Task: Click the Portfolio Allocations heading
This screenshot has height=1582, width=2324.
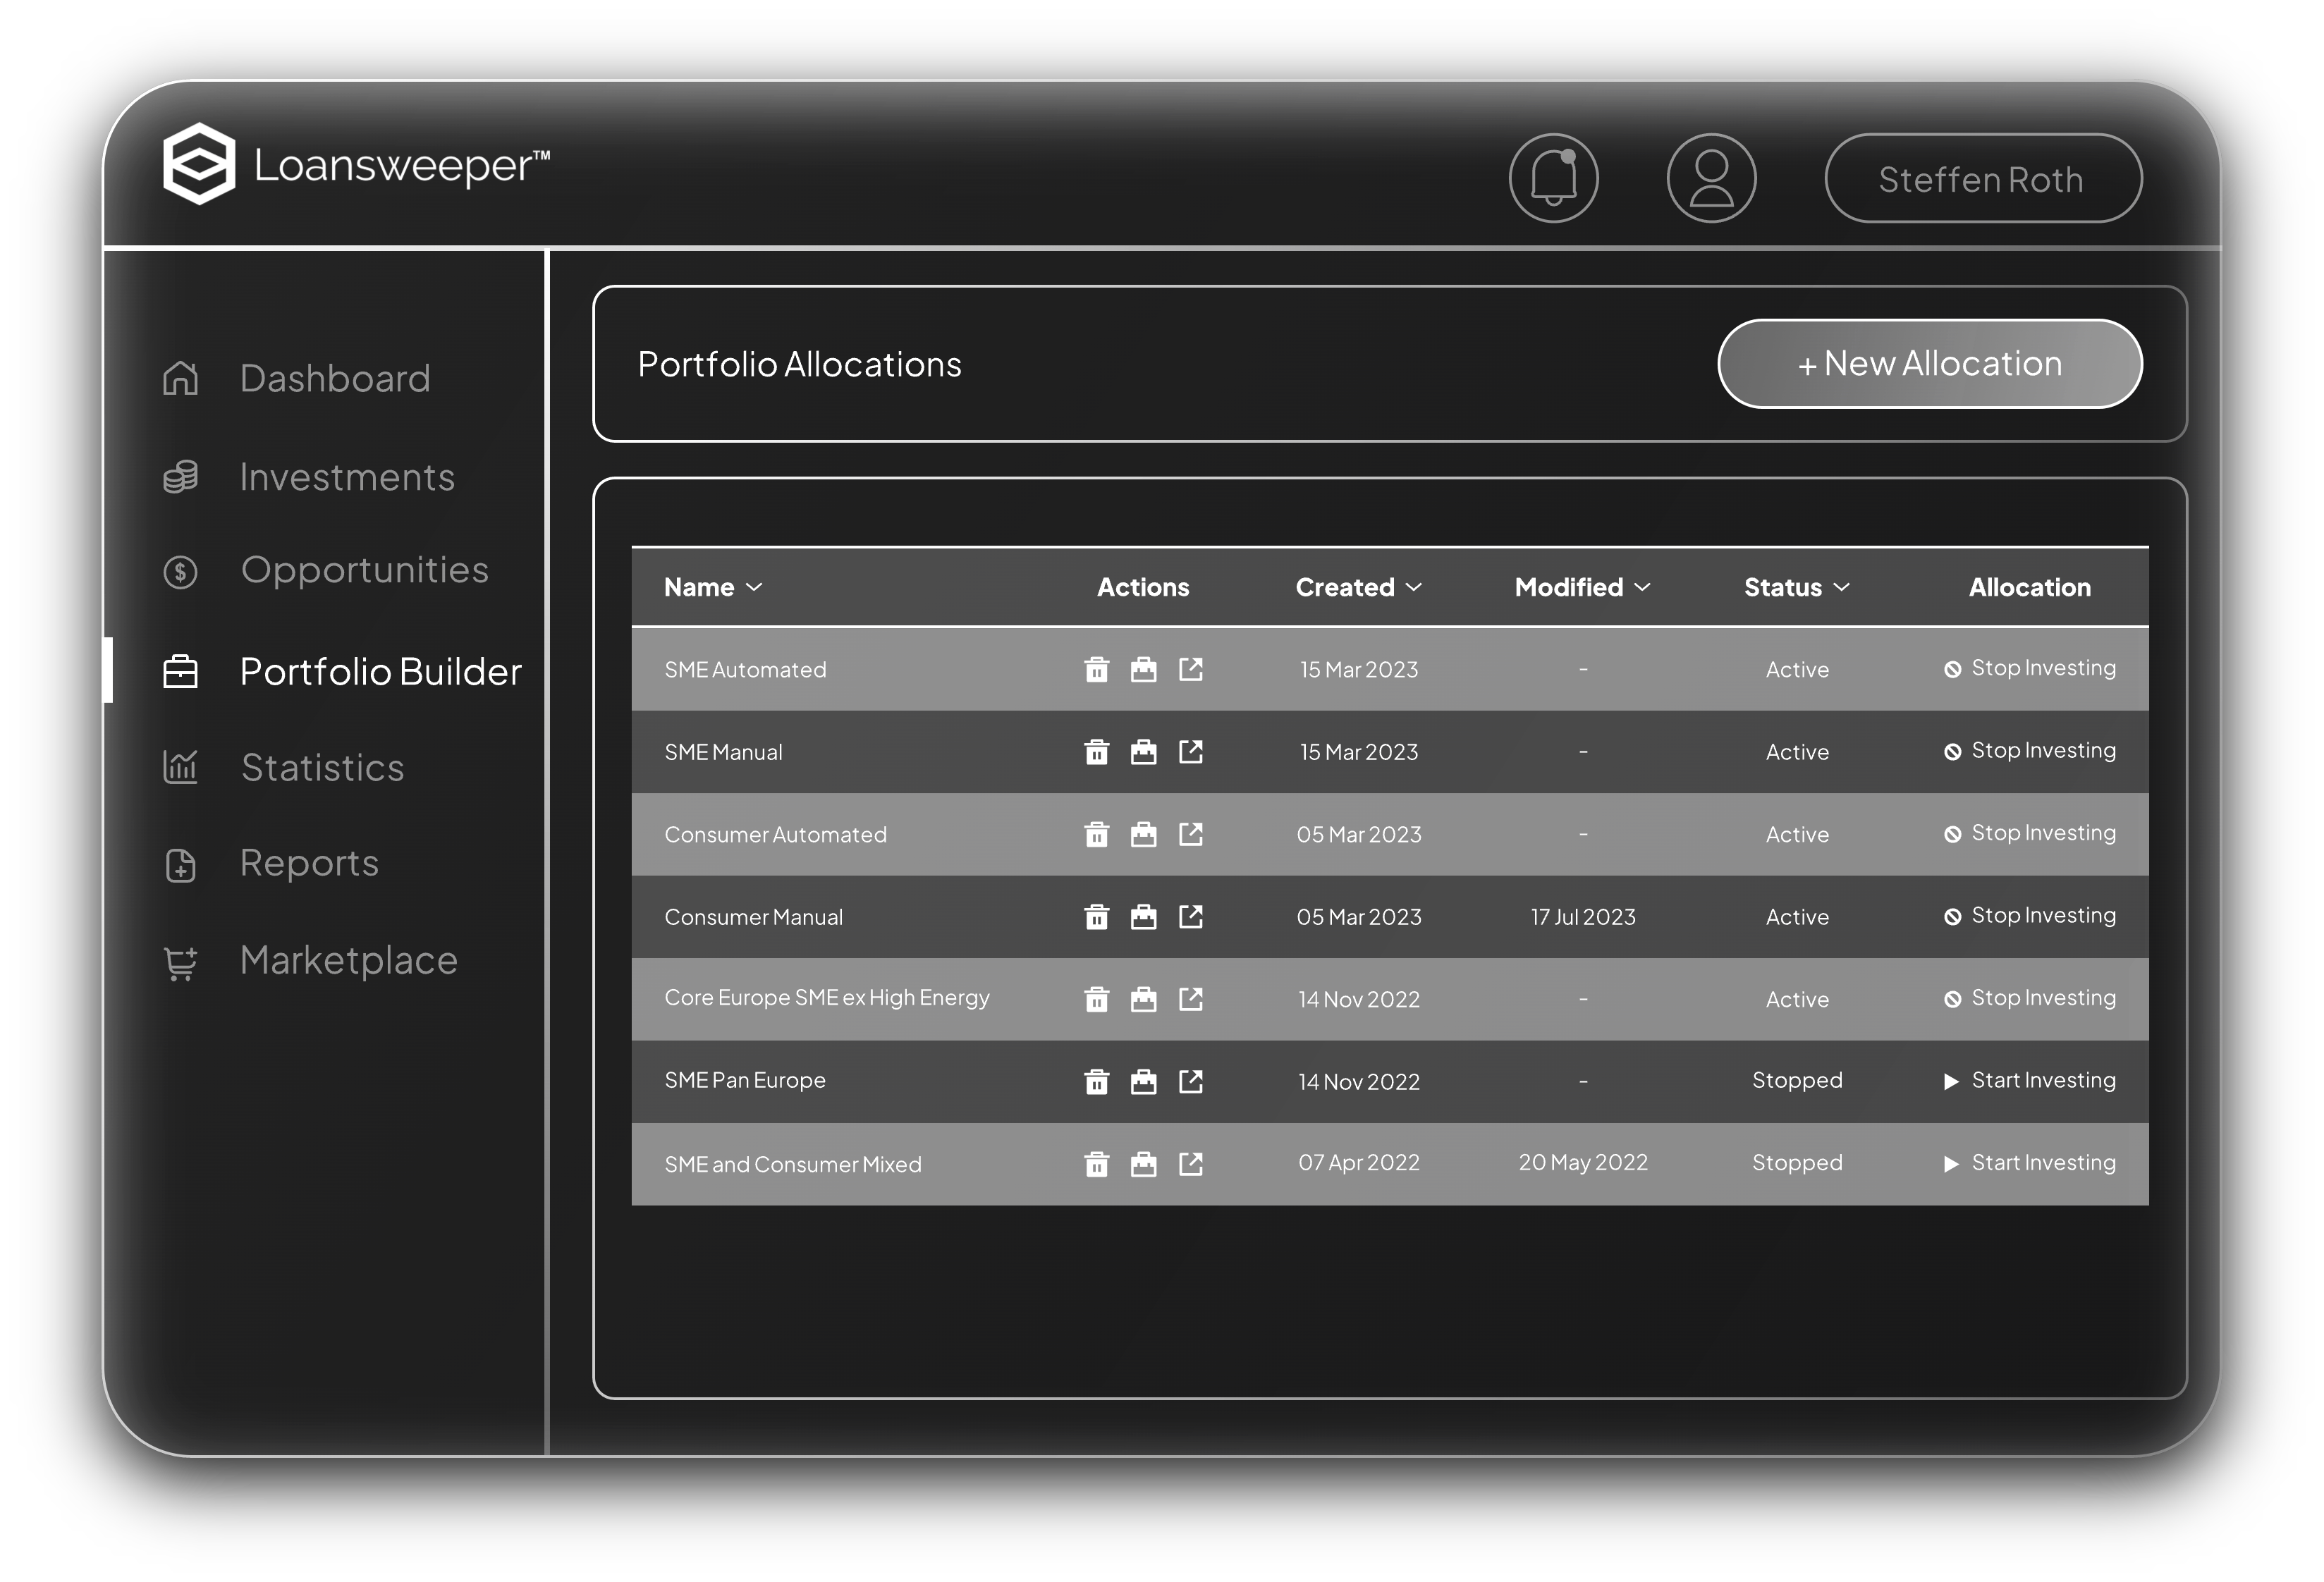Action: pos(799,364)
